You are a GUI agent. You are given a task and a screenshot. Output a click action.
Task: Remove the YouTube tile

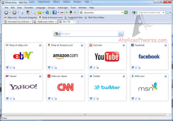point(124,45)
